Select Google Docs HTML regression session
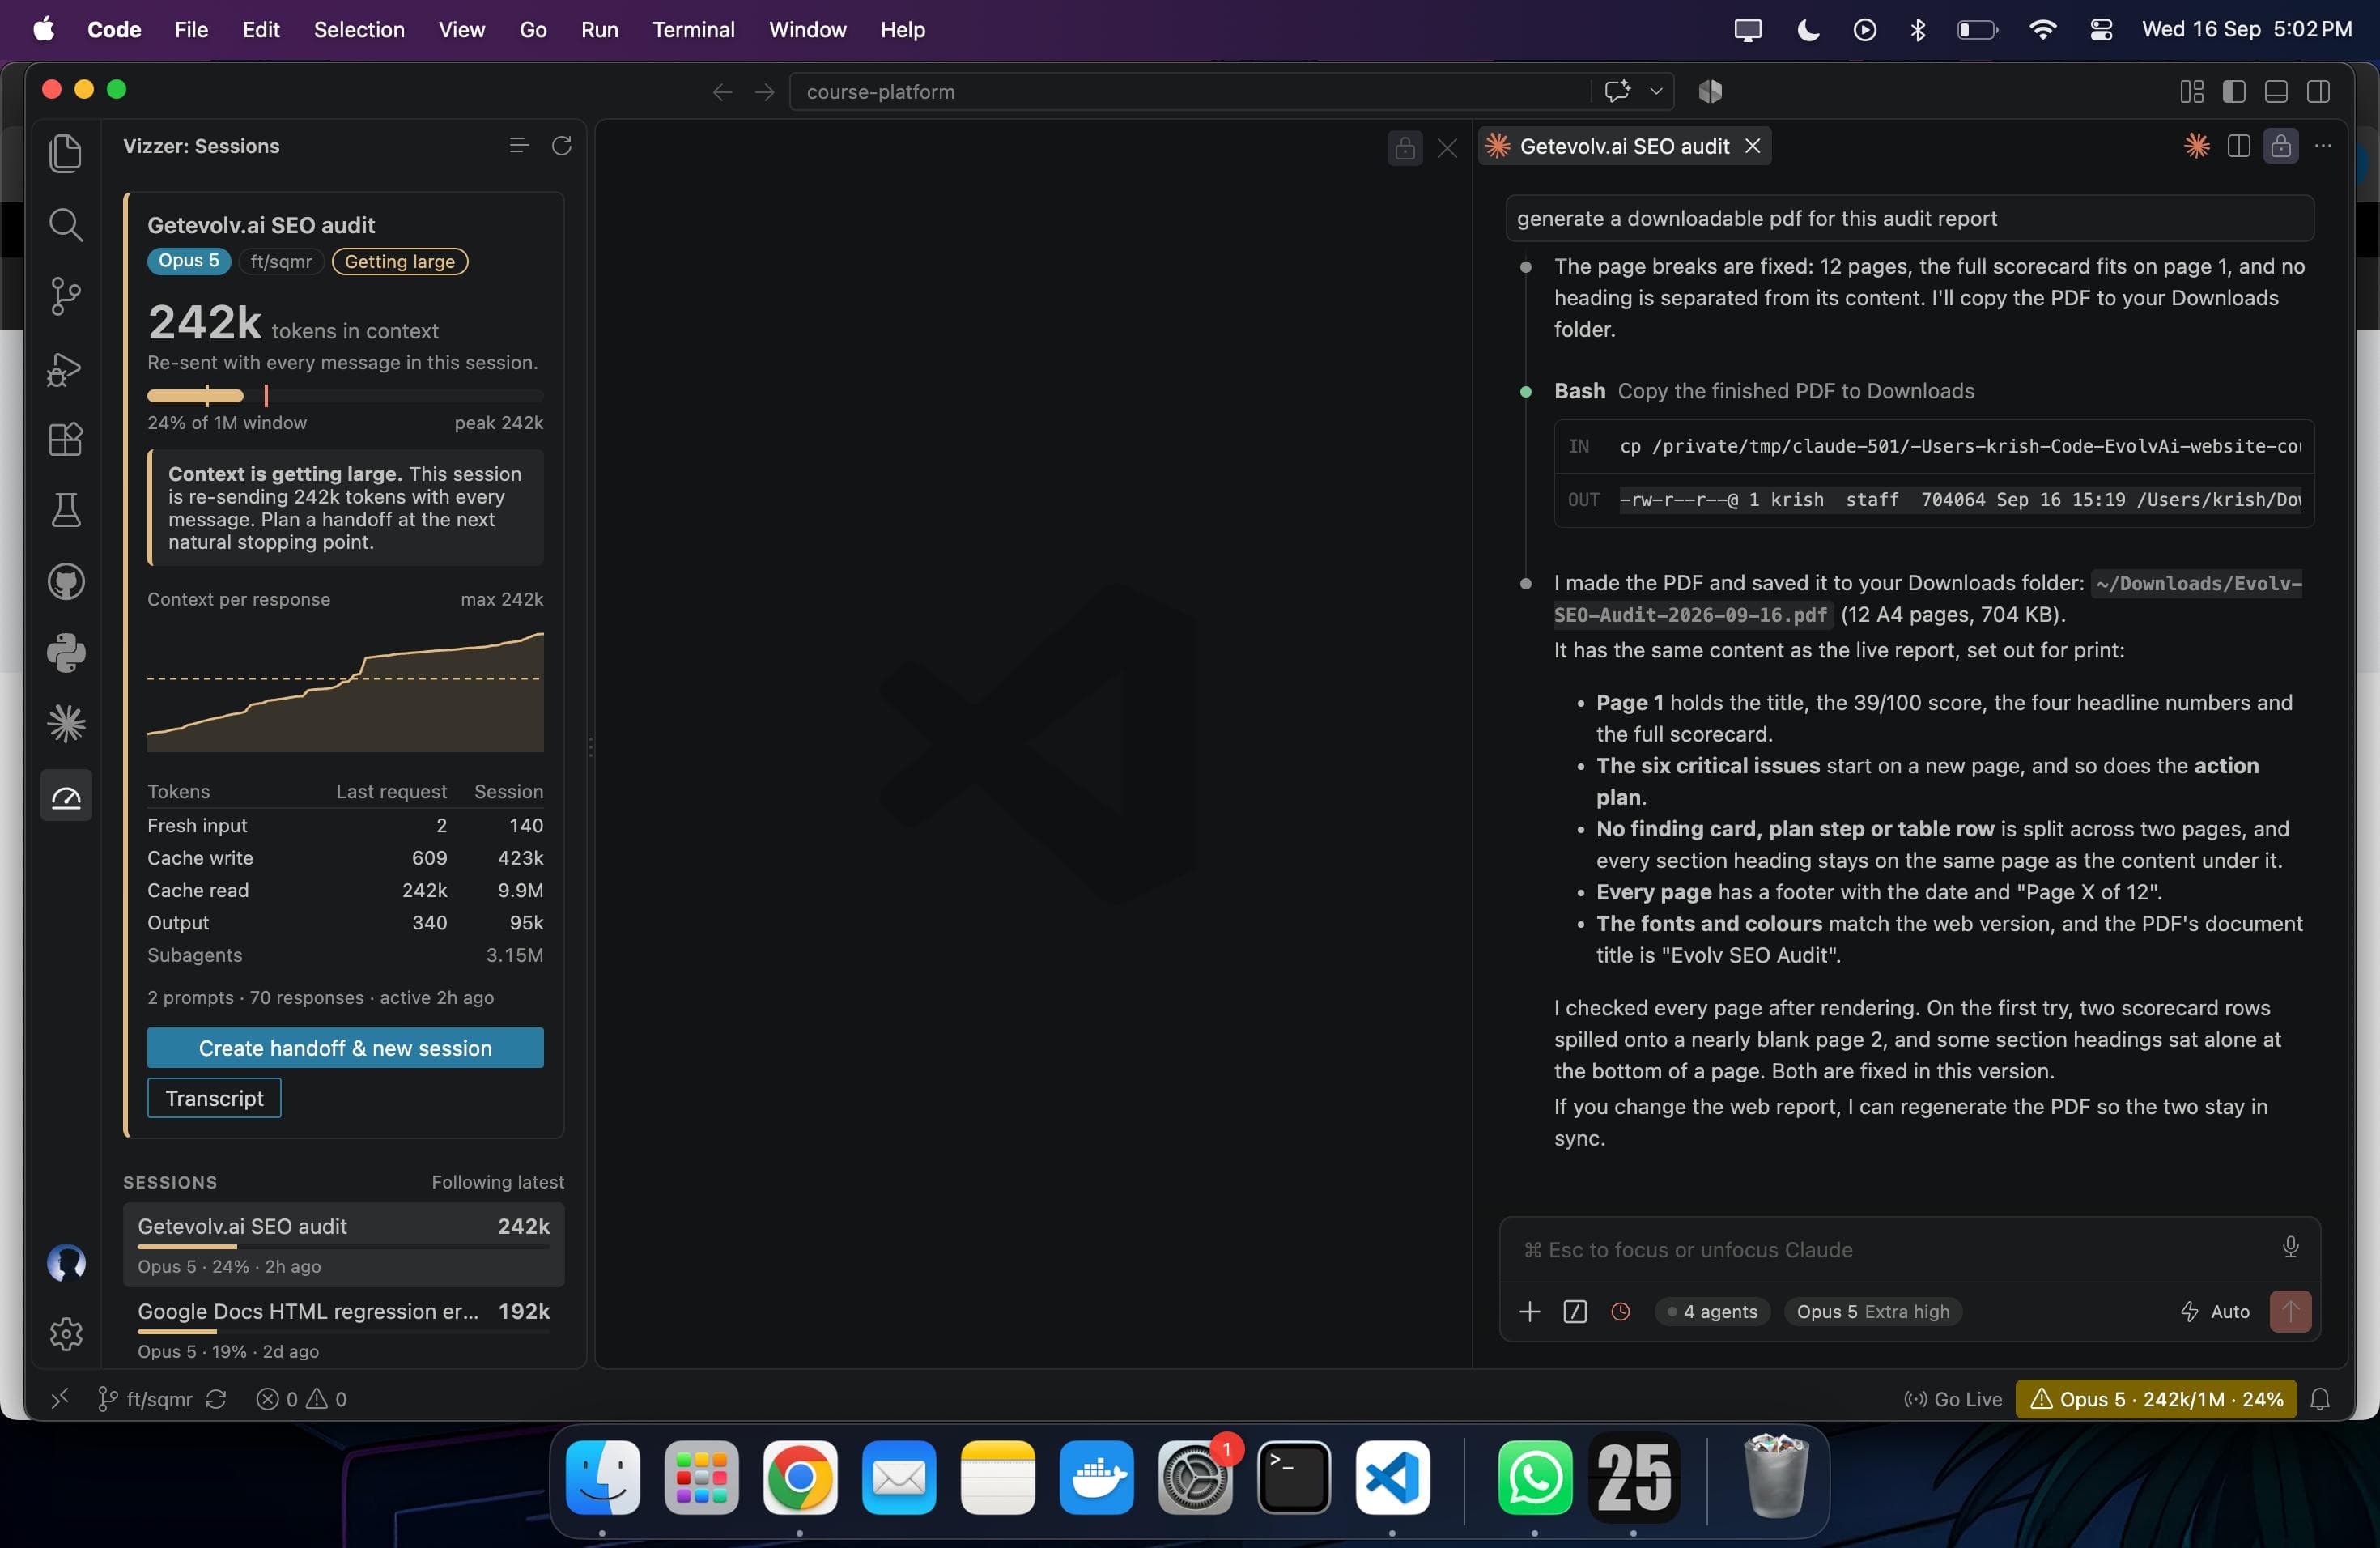 pyautogui.click(x=343, y=1328)
